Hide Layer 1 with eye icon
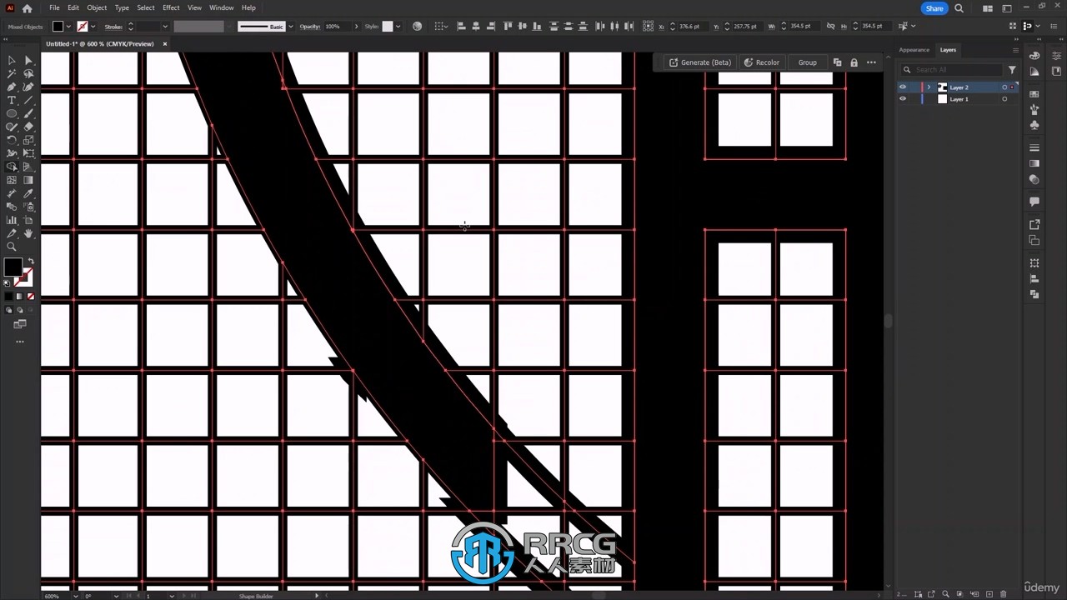 902,99
